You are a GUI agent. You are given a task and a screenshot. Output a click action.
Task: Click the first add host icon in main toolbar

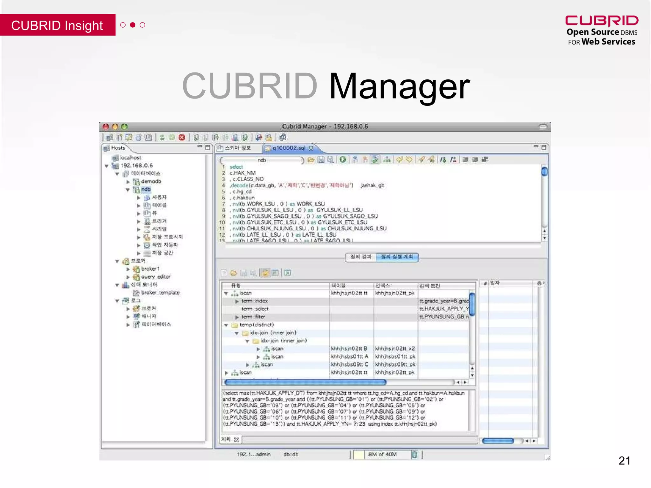110,138
